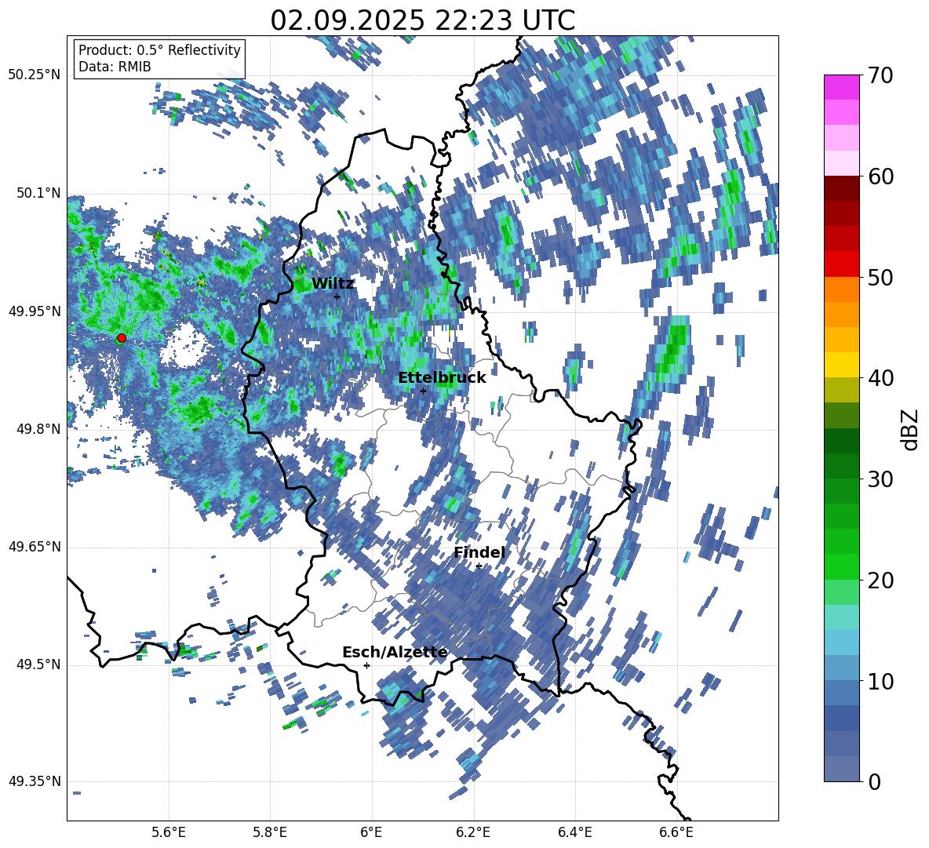Image resolution: width=929 pixels, height=848 pixels.
Task: Click the bright green colorbar segment above 20
Action: pyautogui.click(x=841, y=566)
